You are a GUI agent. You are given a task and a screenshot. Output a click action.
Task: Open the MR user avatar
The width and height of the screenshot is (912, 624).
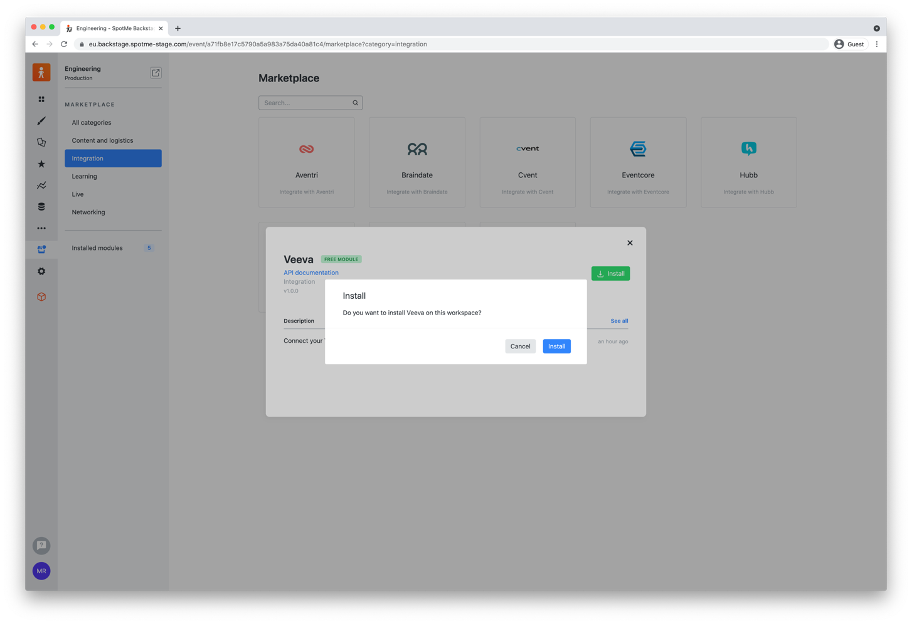[x=41, y=571]
